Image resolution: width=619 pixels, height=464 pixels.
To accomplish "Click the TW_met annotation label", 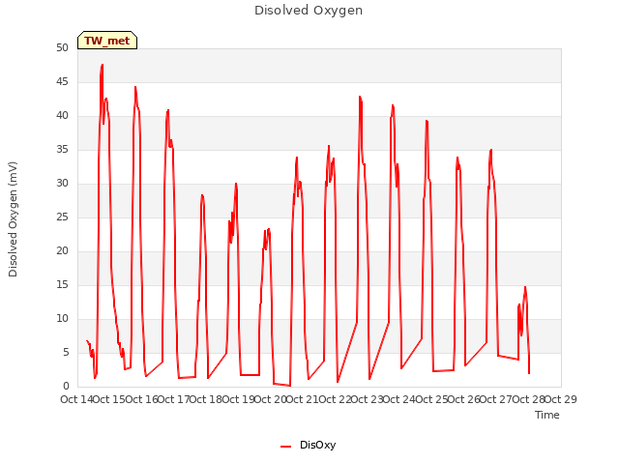I will click(107, 41).
